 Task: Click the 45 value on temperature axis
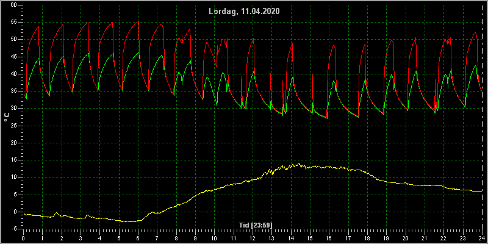(13, 57)
